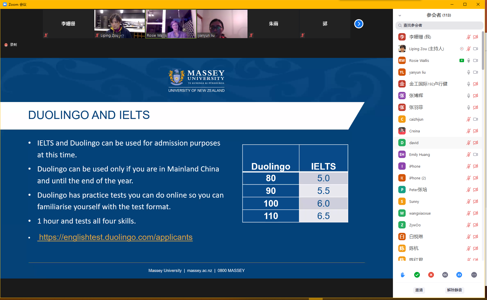
Task: Click the YL avatar of yanyun liu
Action: click(x=402, y=72)
